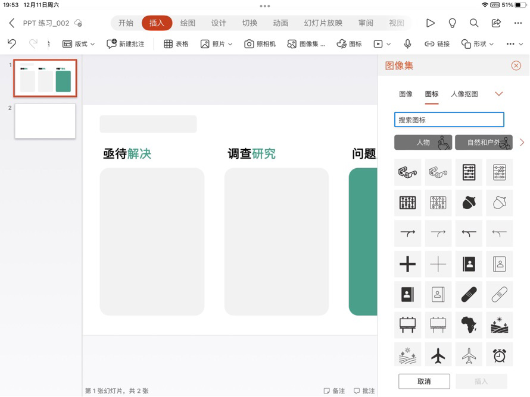Select the acorn icon from the gallery
Image resolution: width=530 pixels, height=397 pixels.
(469, 203)
